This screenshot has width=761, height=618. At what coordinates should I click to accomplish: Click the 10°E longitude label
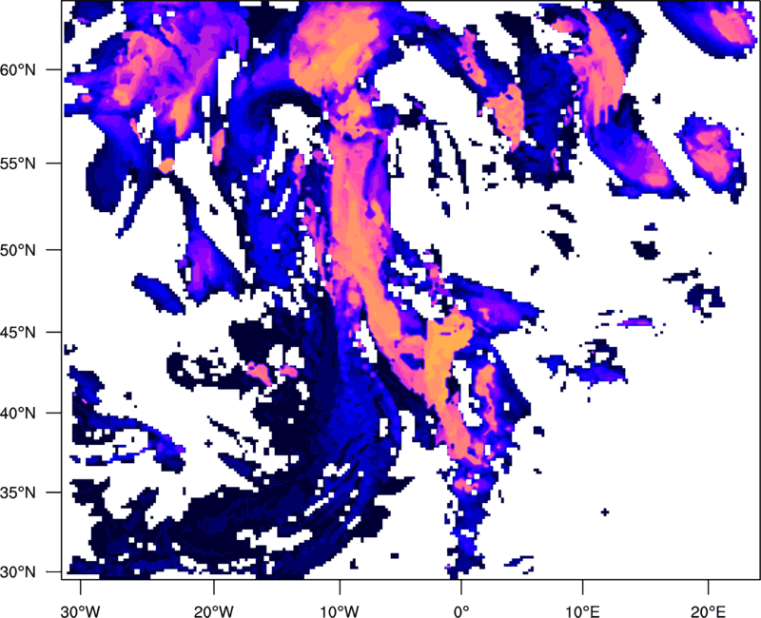582,611
